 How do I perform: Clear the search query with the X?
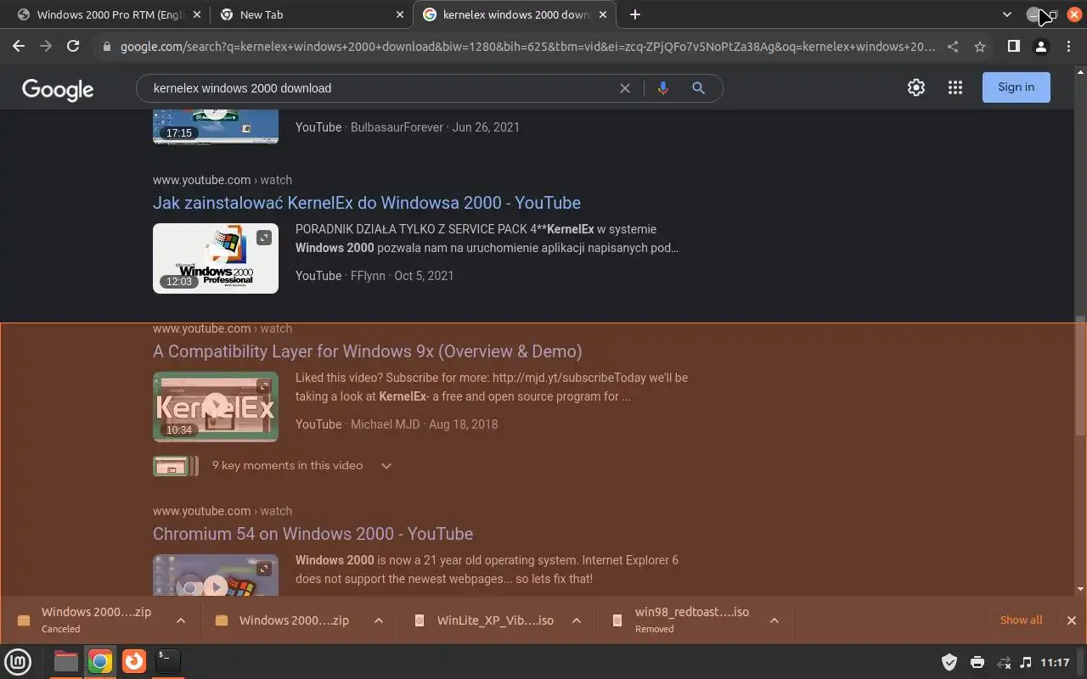(x=625, y=88)
